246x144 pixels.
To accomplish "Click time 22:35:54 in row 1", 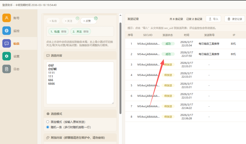I will [x=187, y=46].
